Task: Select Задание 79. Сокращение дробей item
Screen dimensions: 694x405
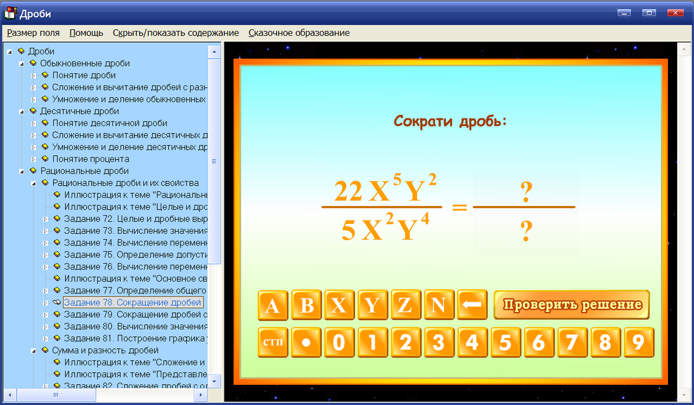Action: (135, 314)
